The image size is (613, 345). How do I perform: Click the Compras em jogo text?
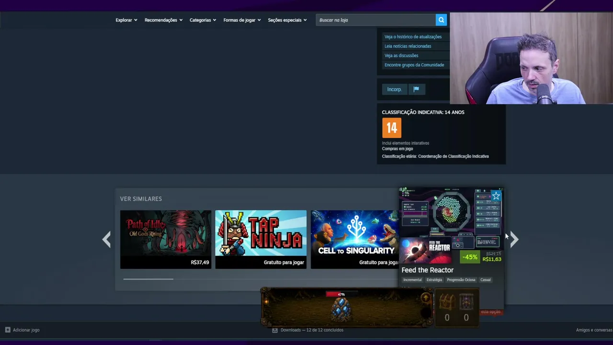[x=397, y=149]
